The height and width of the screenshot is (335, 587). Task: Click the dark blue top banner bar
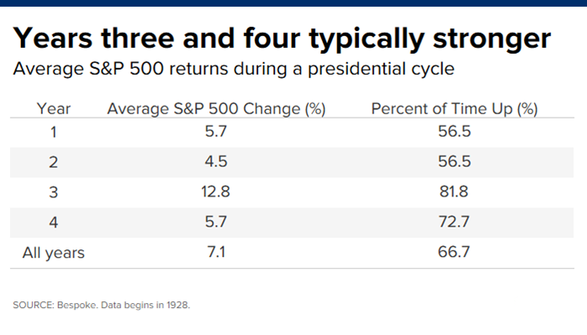click(x=293, y=3)
